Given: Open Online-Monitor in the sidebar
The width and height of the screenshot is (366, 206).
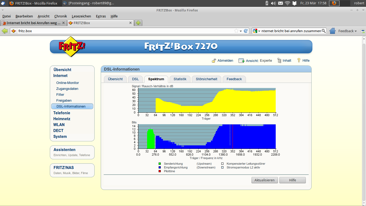Looking at the screenshot, I should [x=68, y=83].
